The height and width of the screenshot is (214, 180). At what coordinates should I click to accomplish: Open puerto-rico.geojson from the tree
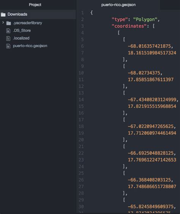(x=30, y=46)
